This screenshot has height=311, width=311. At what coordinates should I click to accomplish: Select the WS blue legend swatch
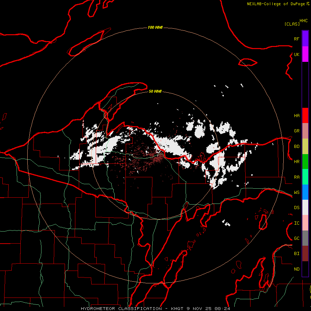pyautogui.click(x=305, y=192)
